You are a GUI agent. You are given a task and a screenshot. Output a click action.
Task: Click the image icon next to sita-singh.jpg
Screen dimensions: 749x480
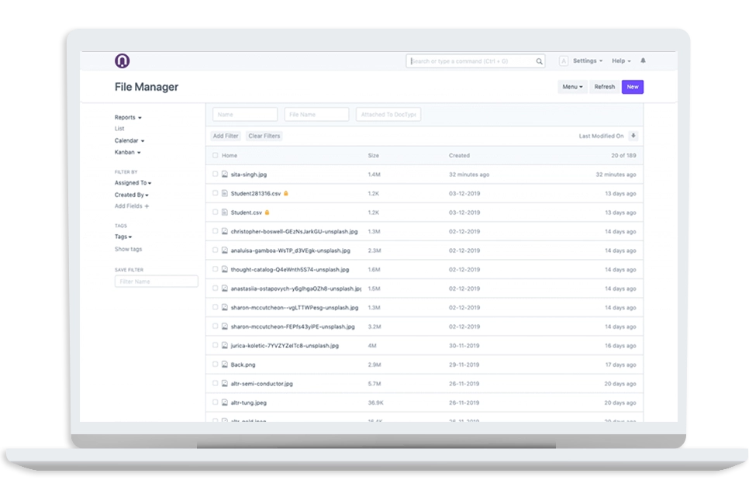[225, 174]
